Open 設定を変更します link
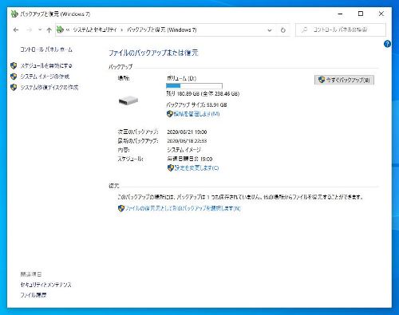Image resolution: width=399 pixels, height=315 pixels. click(196, 167)
